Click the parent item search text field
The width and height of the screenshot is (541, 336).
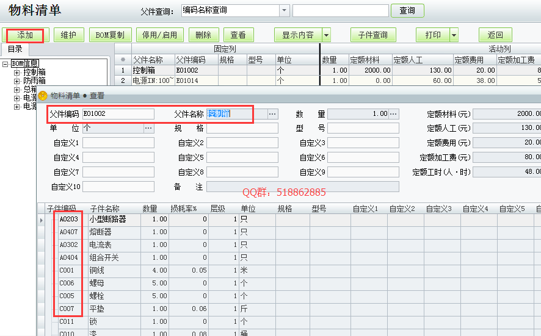340,11
